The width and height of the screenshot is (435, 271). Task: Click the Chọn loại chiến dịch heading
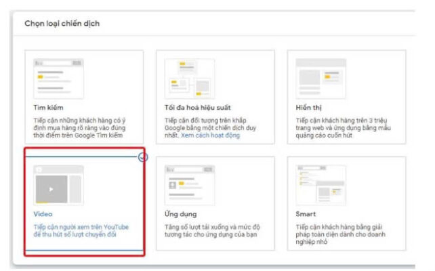tap(62, 24)
